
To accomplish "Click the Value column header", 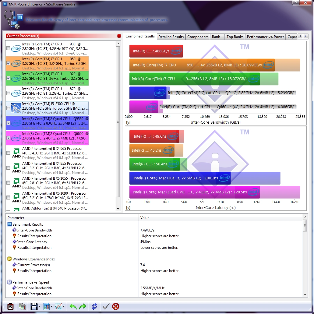I will [x=220, y=218].
